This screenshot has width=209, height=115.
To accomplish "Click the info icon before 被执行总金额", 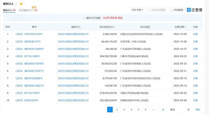I will 84,18.
